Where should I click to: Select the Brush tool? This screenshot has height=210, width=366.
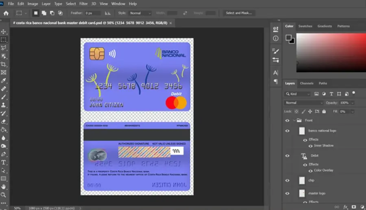click(x=4, y=97)
